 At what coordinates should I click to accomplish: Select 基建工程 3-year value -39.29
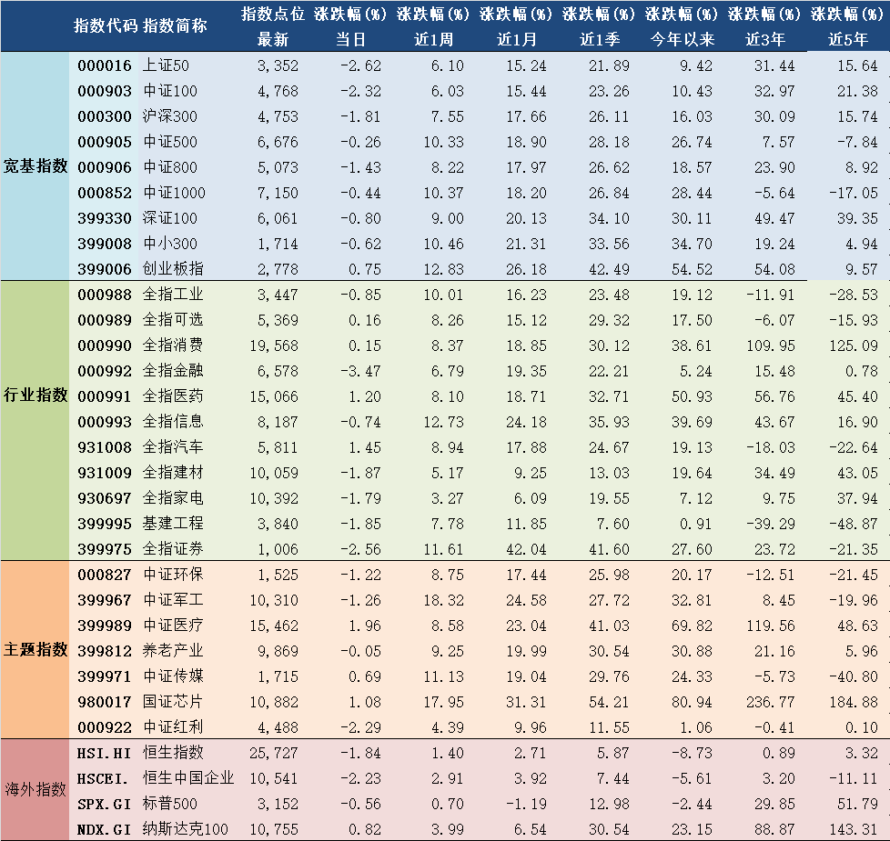771,524
